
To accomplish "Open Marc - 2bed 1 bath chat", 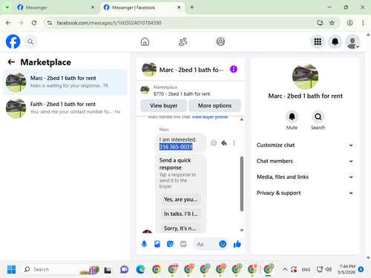I will pos(65,82).
